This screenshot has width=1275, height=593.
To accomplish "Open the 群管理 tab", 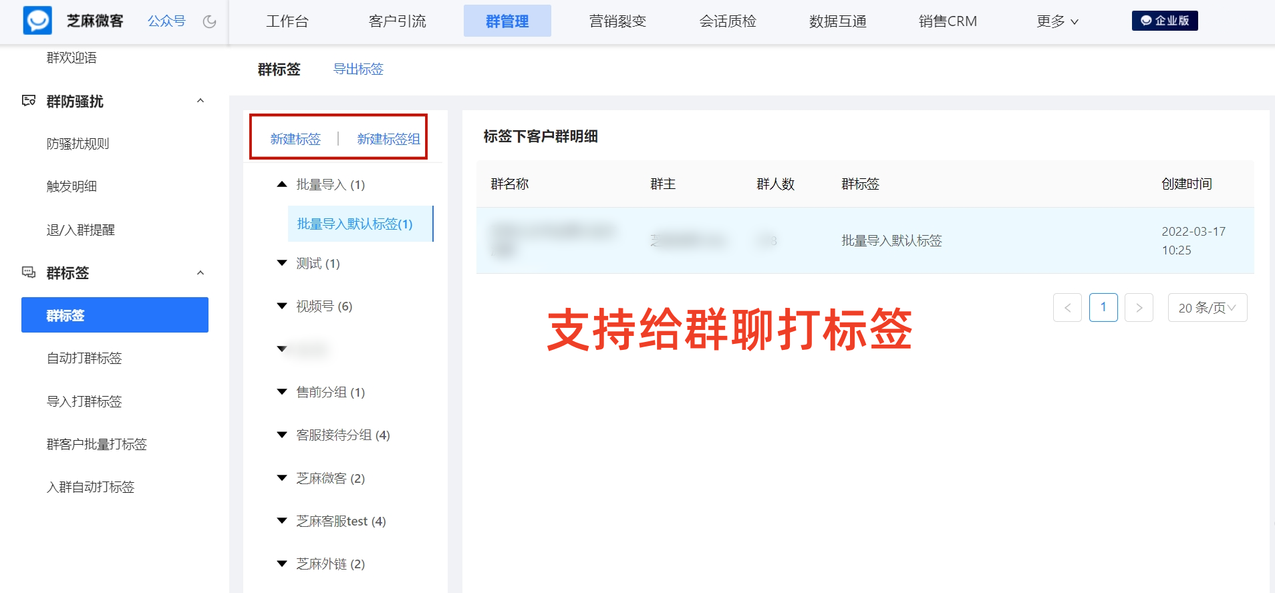I will tap(507, 21).
